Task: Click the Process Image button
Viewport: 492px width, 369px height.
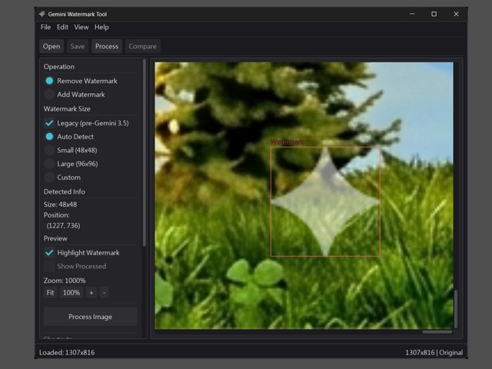Action: pos(91,317)
